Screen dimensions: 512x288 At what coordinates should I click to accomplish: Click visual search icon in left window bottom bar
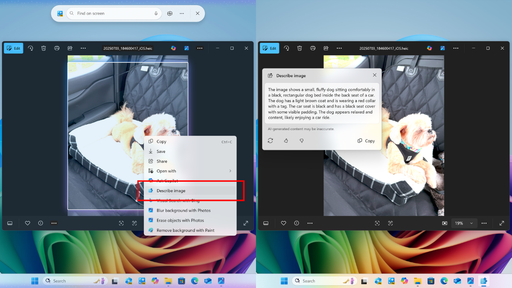click(121, 223)
